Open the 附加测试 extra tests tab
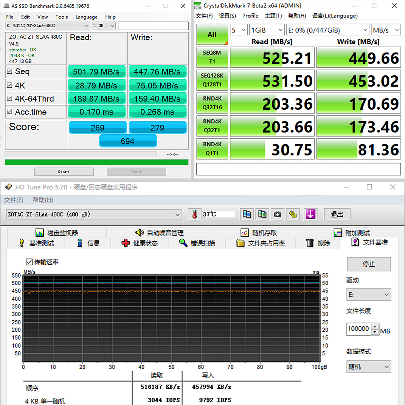The height and width of the screenshot is (405, 405). pyautogui.click(x=351, y=233)
